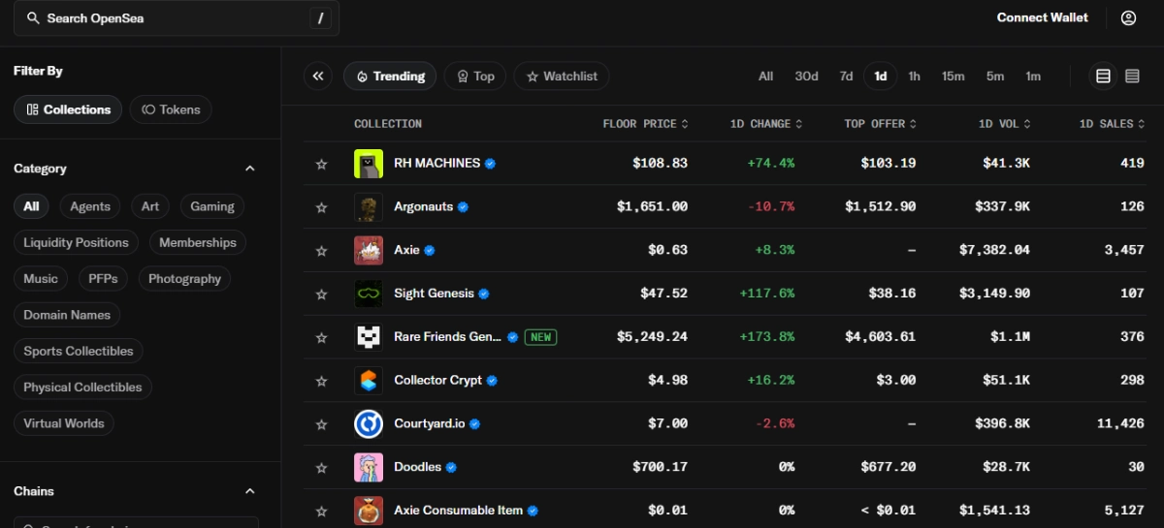This screenshot has width=1164, height=528.
Task: Star Axie Consumable Item row
Action: (321, 511)
